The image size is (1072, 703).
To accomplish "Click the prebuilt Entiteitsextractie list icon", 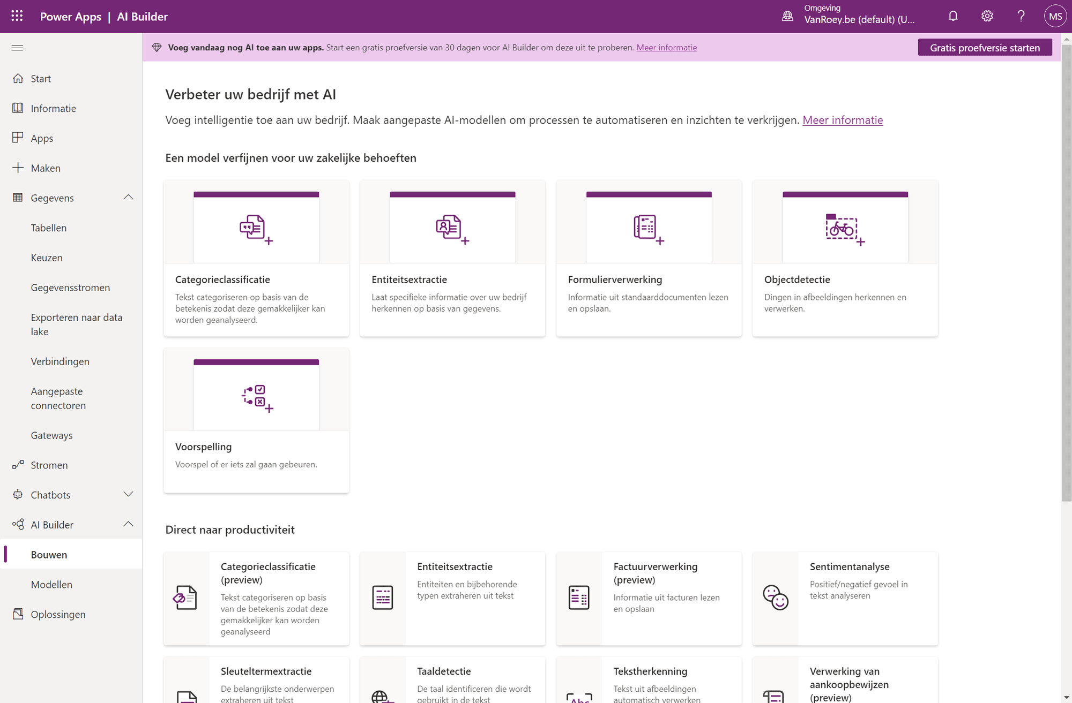I will (x=383, y=598).
